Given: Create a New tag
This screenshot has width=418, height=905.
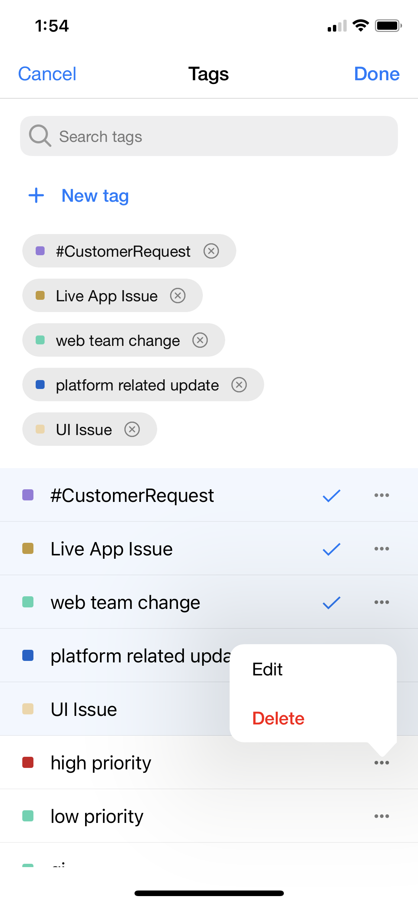Looking at the screenshot, I should pos(78,196).
